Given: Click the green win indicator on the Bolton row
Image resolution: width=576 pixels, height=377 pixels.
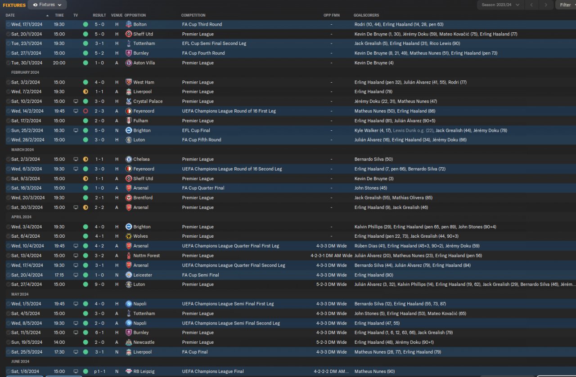Looking at the screenshot, I should tap(85, 24).
